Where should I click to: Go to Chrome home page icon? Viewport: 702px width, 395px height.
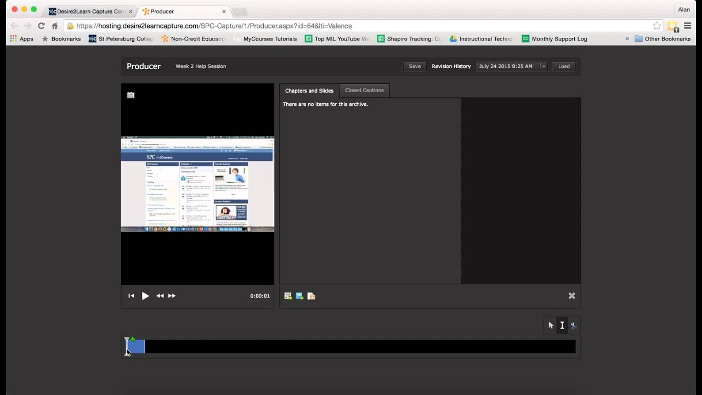tap(55, 26)
